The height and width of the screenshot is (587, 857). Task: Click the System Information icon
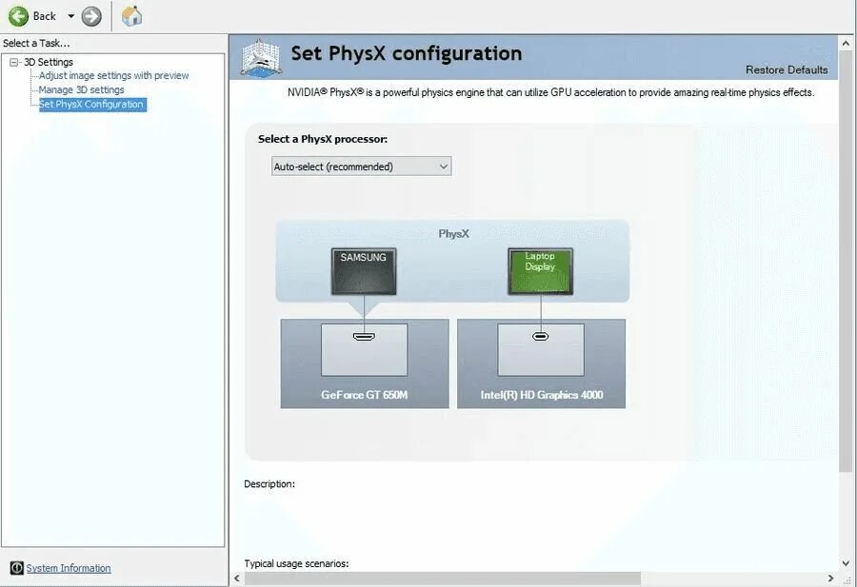[x=17, y=568]
